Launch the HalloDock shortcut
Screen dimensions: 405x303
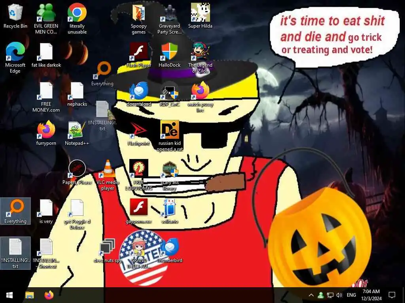pyautogui.click(x=169, y=55)
